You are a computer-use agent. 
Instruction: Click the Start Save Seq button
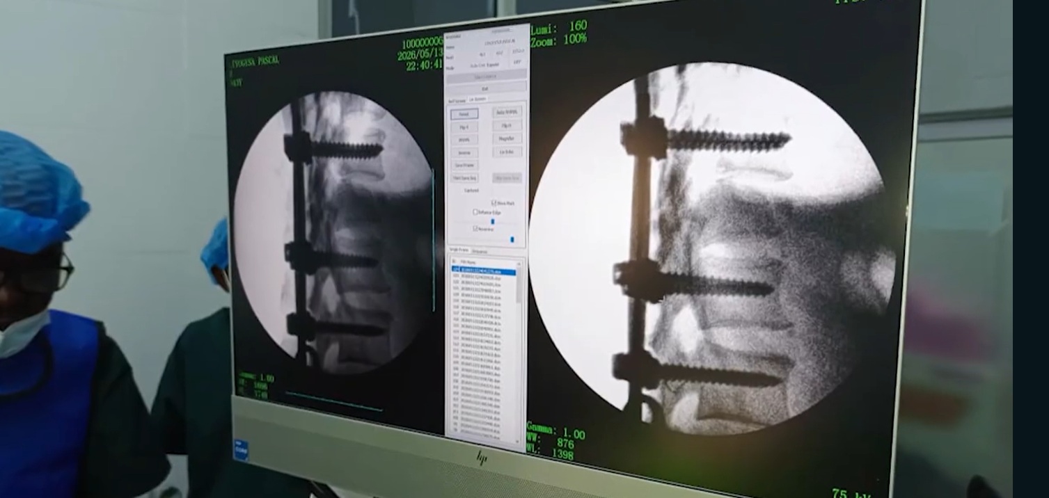(464, 178)
